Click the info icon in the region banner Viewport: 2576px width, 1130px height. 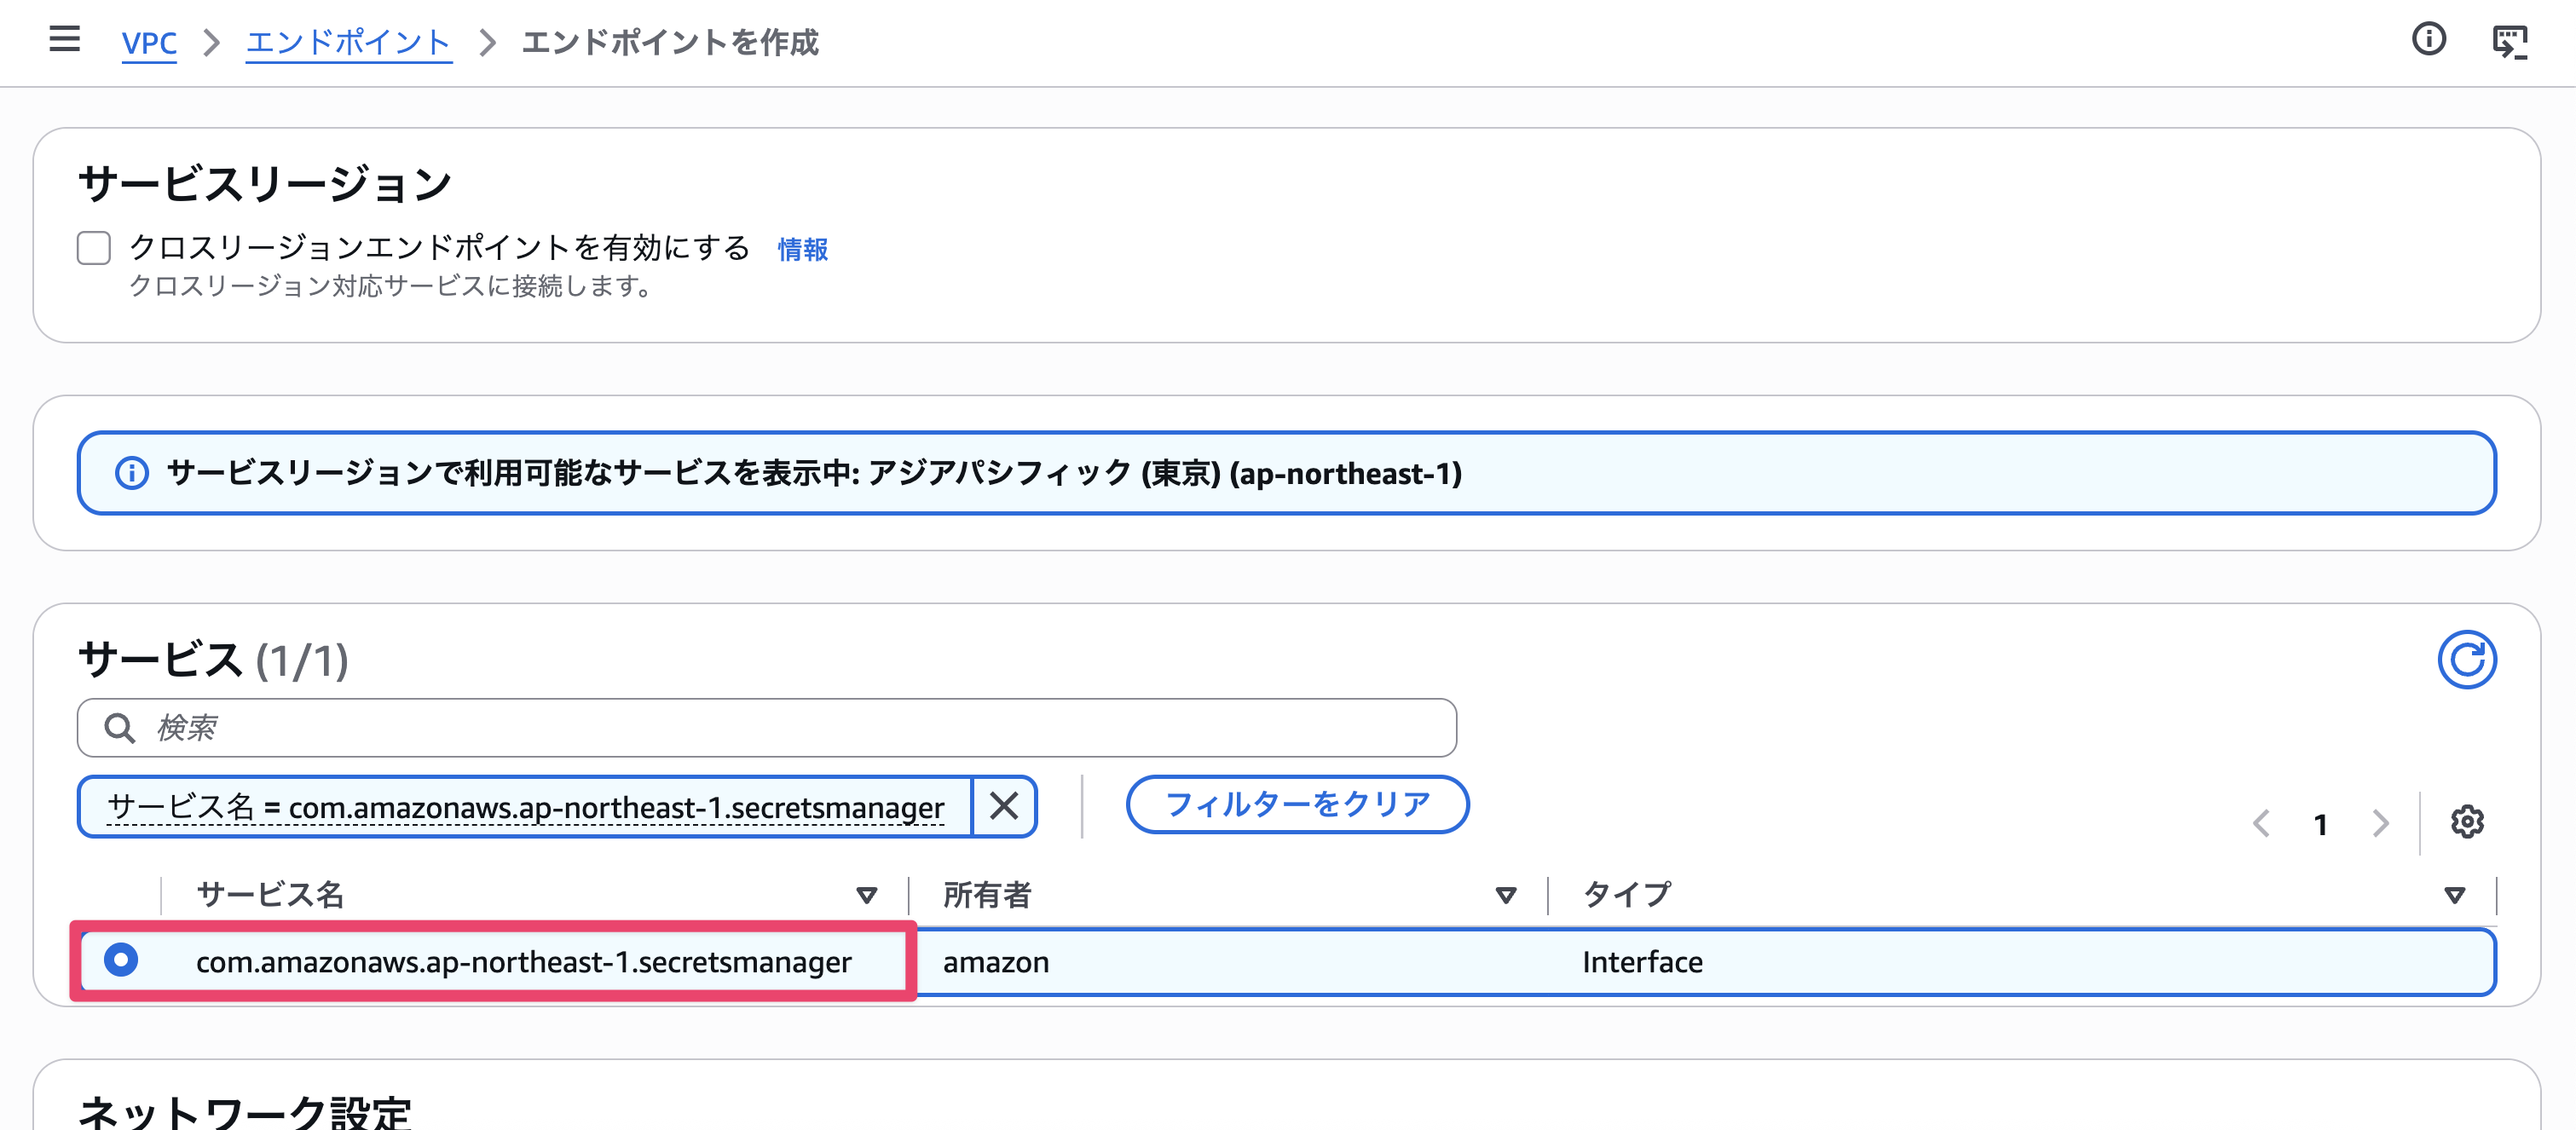coord(132,473)
